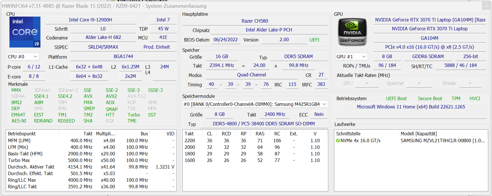Click the BIOS date 06/24/2022 field
This screenshot has height=196, width=492.
click(x=226, y=40)
